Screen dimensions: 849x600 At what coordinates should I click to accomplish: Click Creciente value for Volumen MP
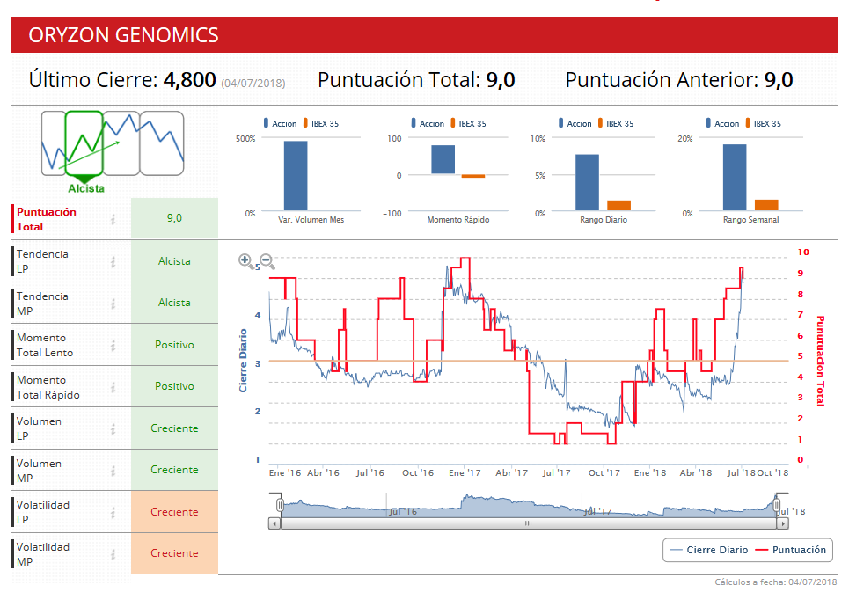174,470
